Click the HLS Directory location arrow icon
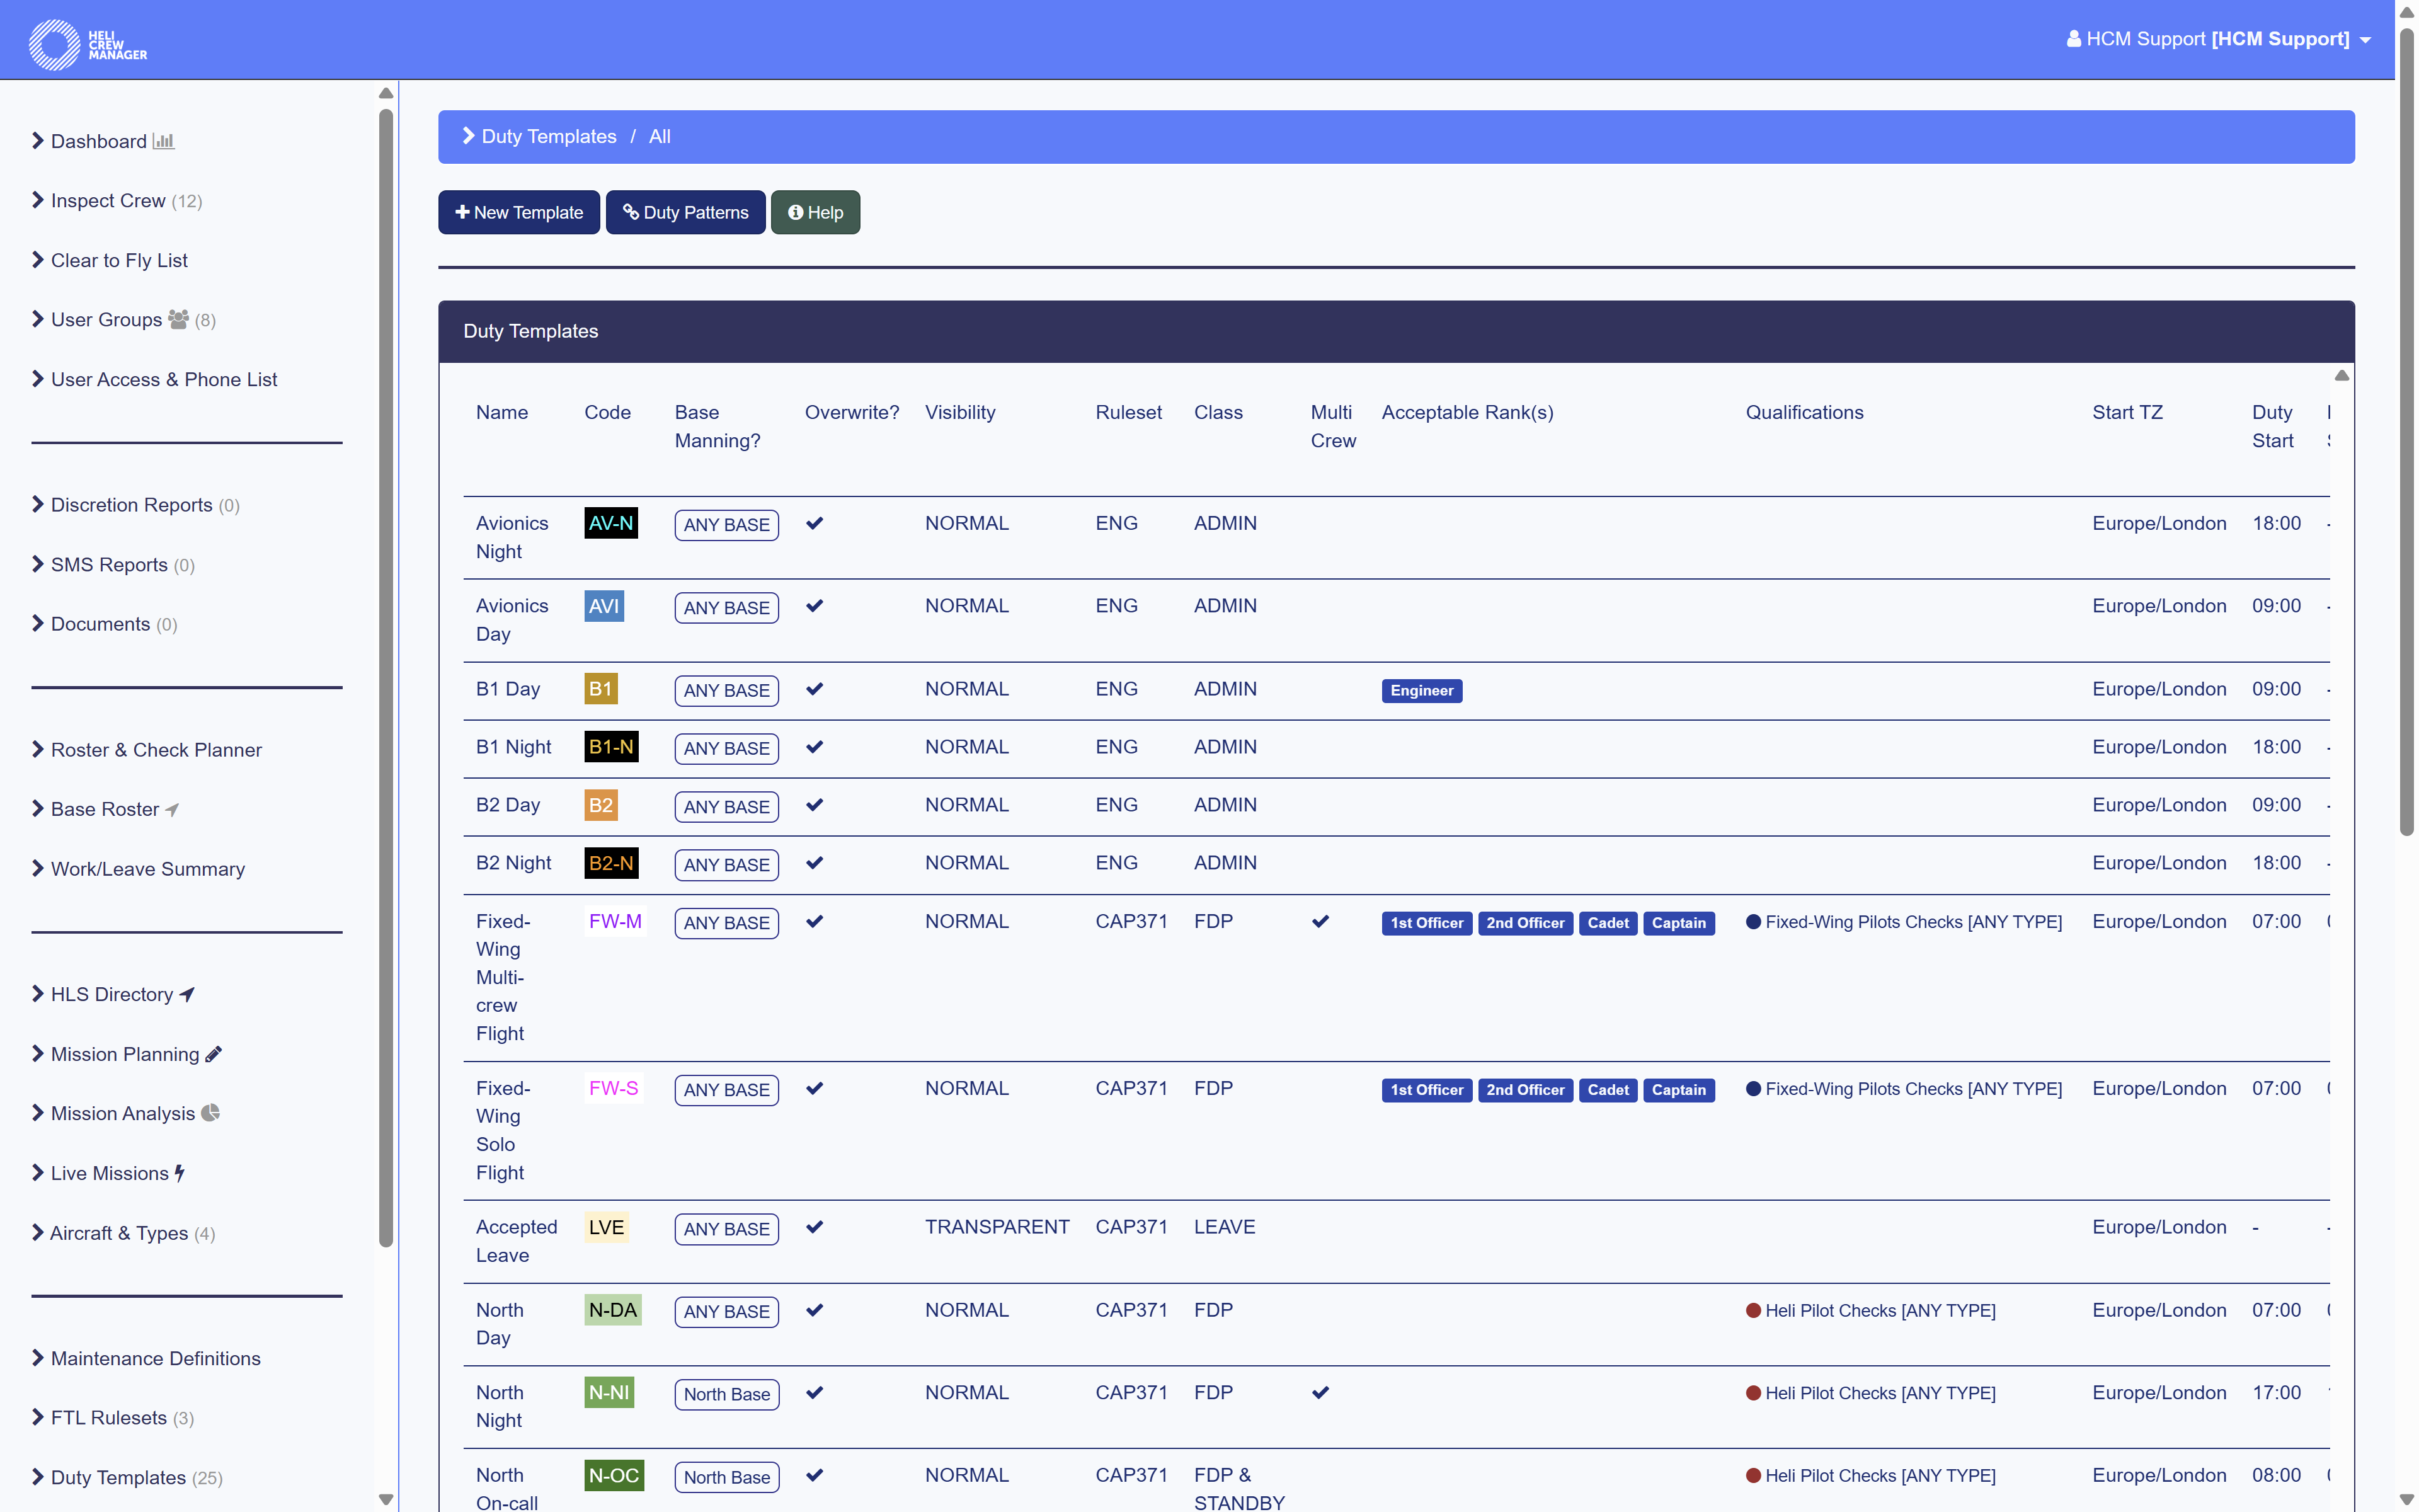This screenshot has height=1512, width=2419. (187, 994)
